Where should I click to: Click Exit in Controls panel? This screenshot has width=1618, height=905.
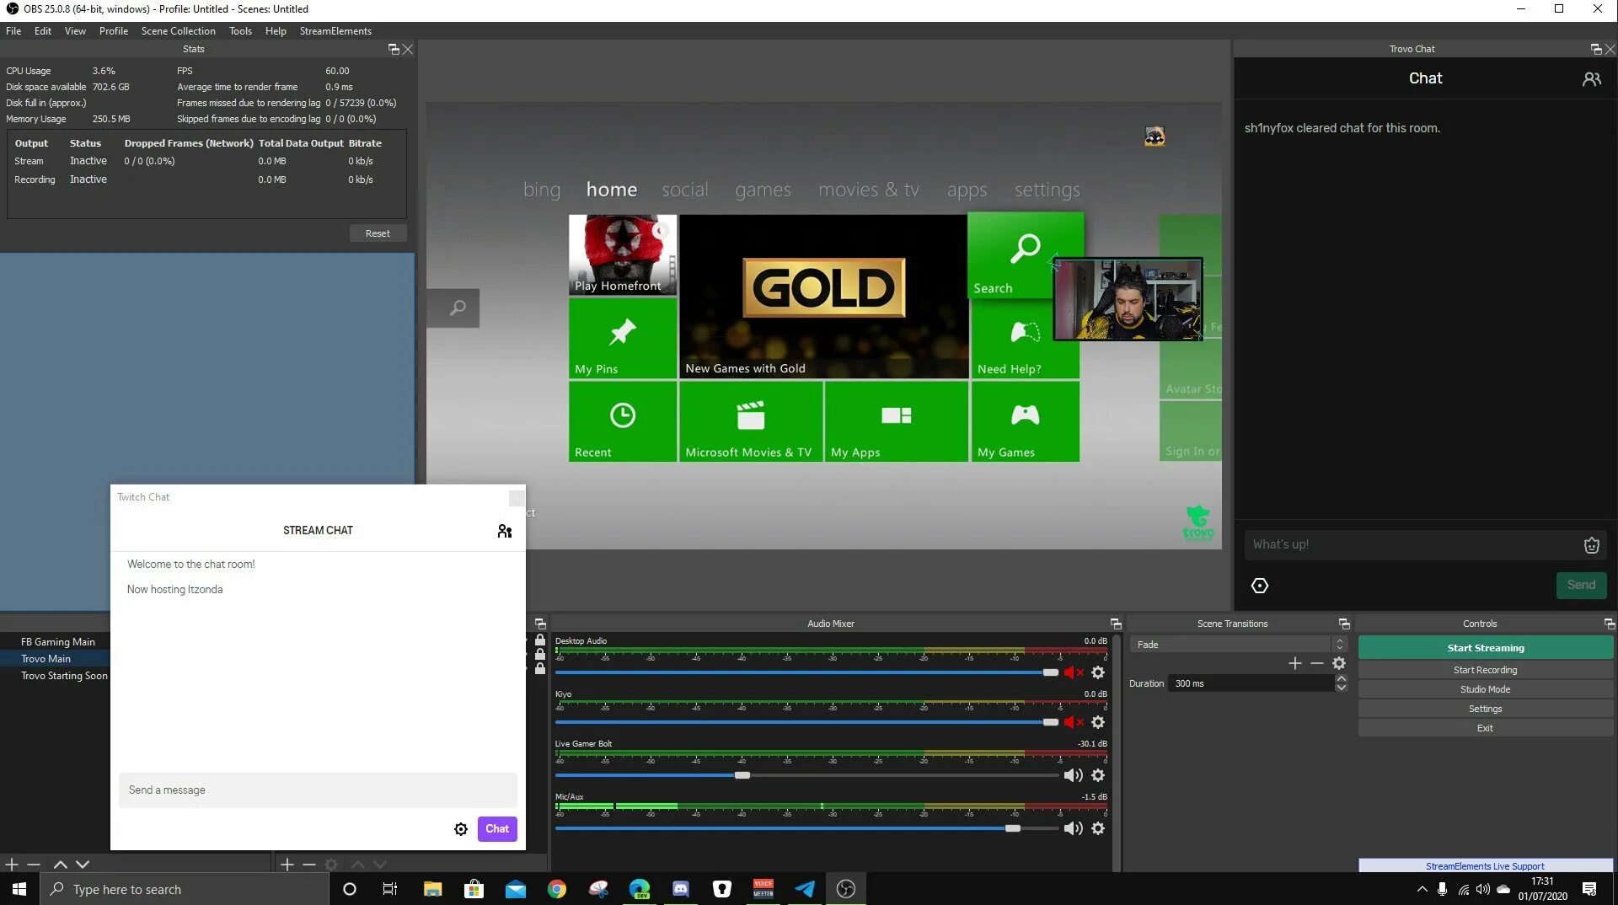tap(1485, 728)
